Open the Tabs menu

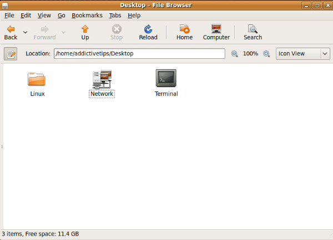coord(115,16)
